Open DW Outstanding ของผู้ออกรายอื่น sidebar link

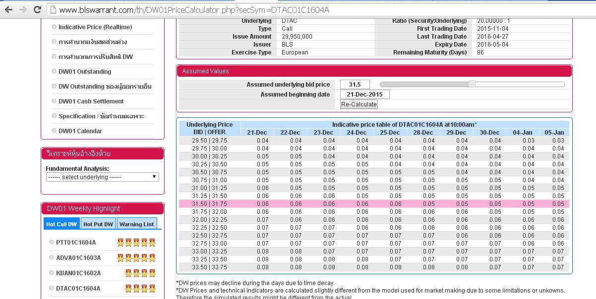(105, 86)
